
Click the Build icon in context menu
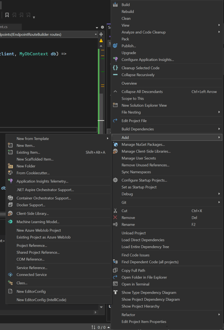point(115,5)
